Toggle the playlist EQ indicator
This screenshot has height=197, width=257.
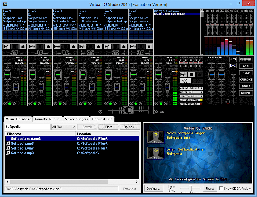click(x=176, y=72)
